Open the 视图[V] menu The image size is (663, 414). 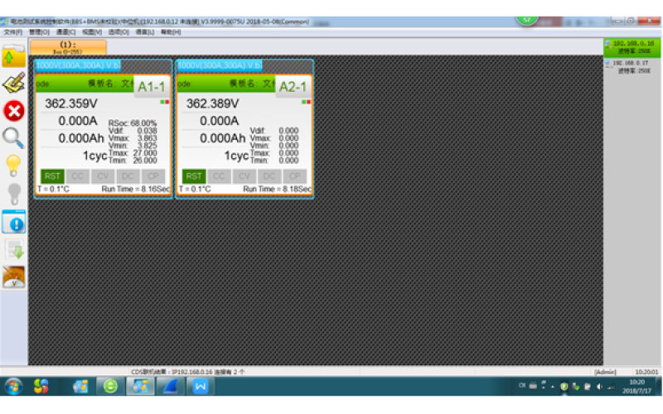click(x=92, y=32)
